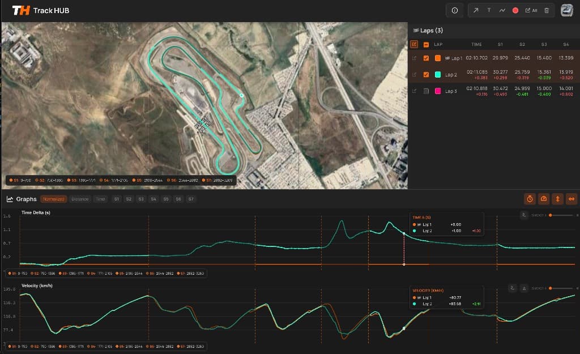Click the info icon in top toolbar
580x354 pixels.
coord(454,10)
